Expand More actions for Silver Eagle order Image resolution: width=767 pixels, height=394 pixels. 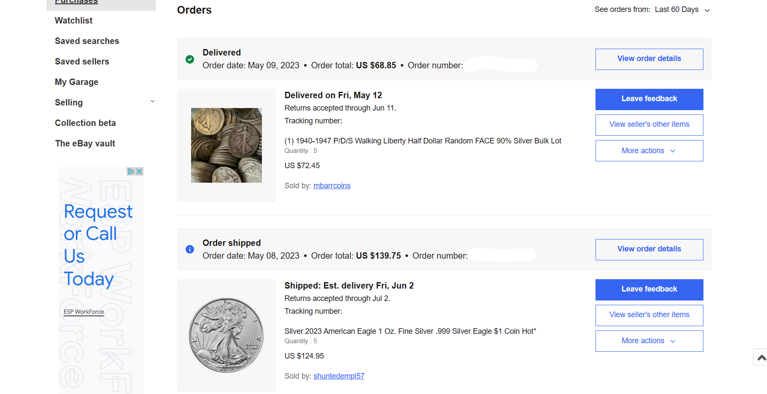pos(649,341)
